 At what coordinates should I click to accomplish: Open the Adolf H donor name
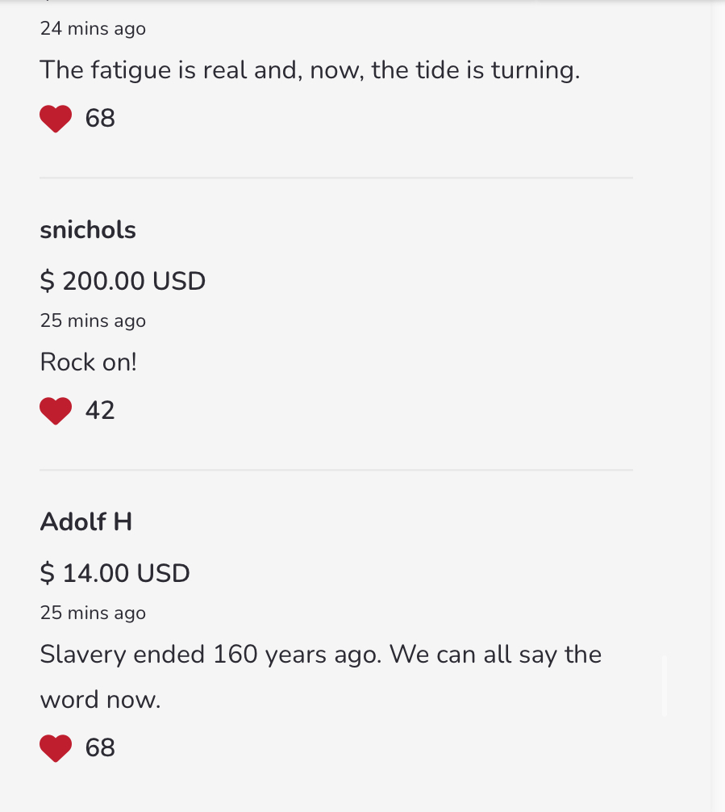click(x=86, y=522)
